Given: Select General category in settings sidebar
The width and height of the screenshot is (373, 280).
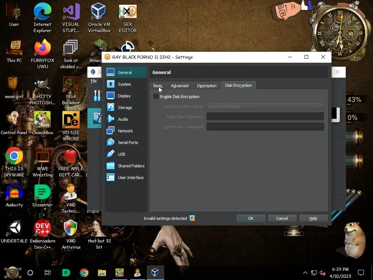Looking at the screenshot, I should pos(126,73).
